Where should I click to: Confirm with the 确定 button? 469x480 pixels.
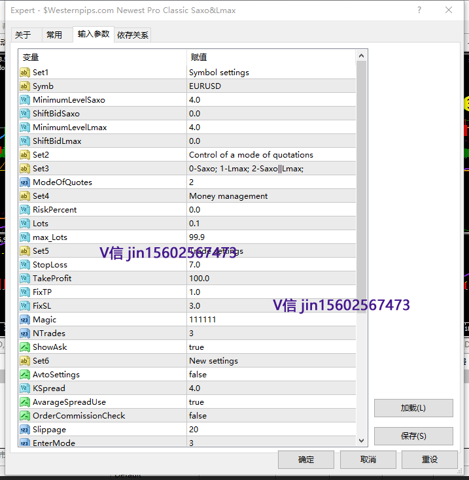306,460
